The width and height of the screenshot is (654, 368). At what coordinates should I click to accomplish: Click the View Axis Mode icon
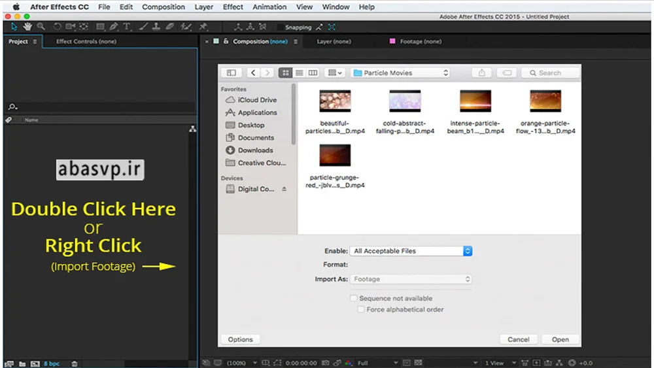click(263, 27)
